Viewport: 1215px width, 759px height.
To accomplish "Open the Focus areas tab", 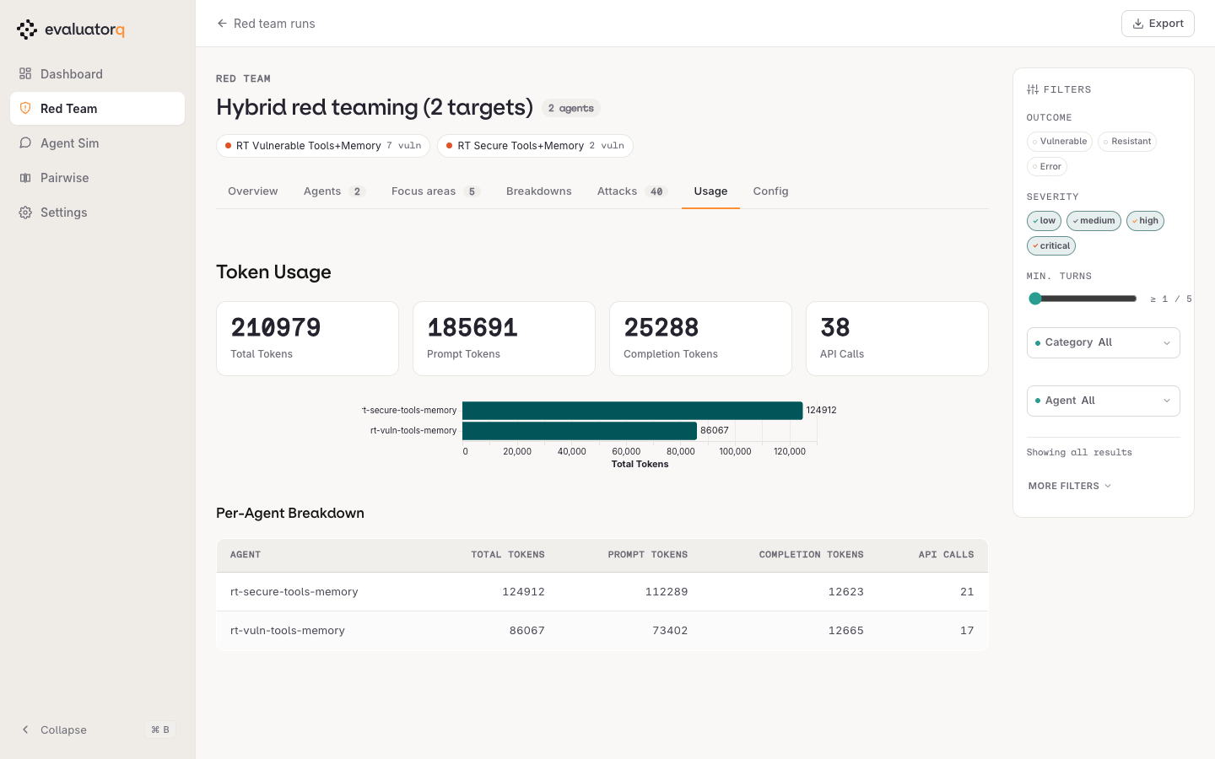I will [435, 191].
